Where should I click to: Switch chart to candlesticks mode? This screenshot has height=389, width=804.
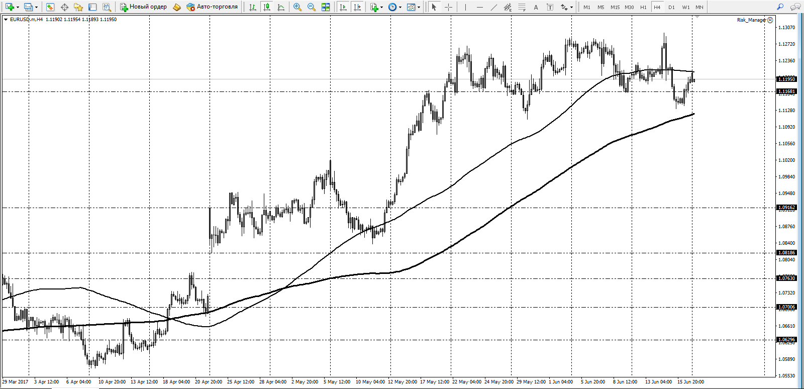click(x=266, y=7)
